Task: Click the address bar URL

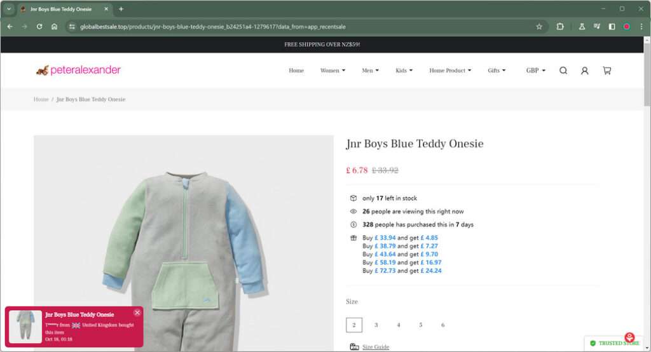Action: (212, 27)
